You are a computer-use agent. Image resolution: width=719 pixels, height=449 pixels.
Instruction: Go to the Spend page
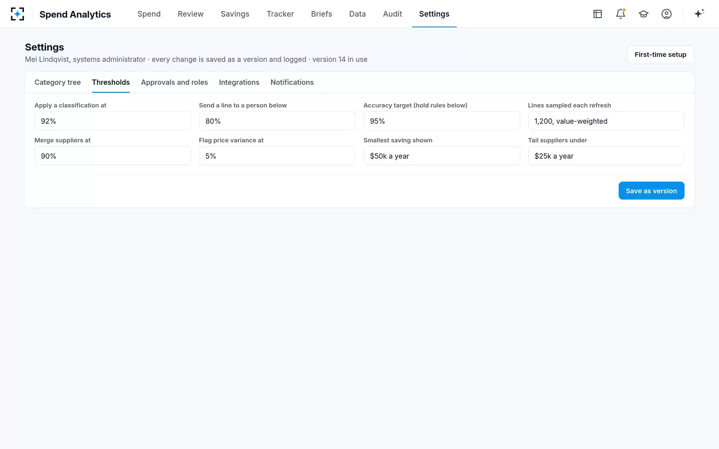pos(149,14)
